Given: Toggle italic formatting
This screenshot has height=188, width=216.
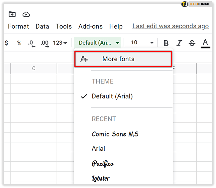Looking at the screenshot, I should 179,43.
